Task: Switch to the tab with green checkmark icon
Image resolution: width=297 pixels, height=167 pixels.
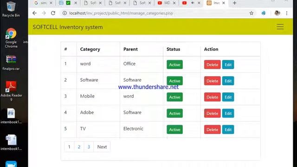Action: click(68, 3)
